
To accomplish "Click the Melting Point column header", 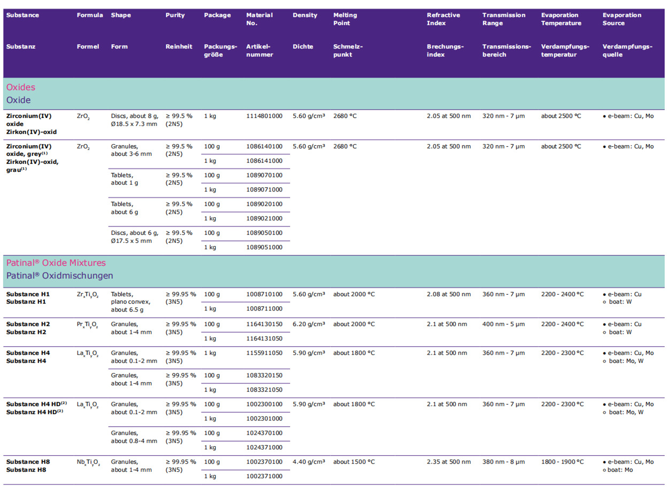I will tap(345, 19).
